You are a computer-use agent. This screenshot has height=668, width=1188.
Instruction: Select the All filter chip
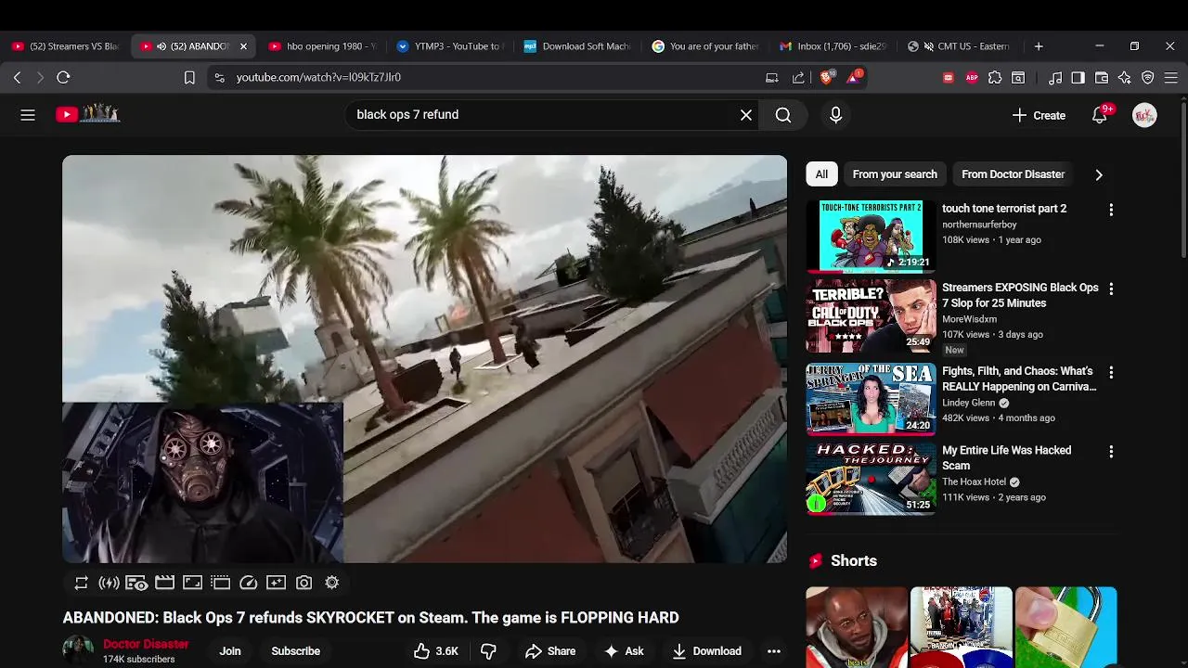point(821,174)
